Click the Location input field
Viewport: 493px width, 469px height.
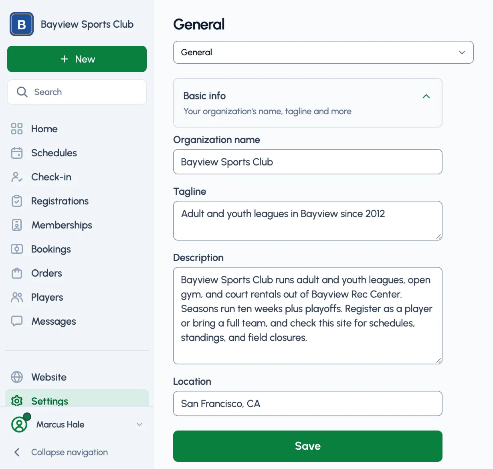coord(308,404)
